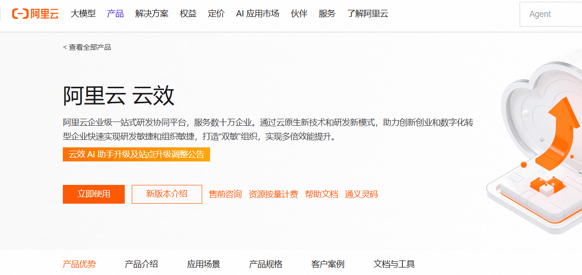Click the Alibaba Cloud logo
The image size is (582, 275).
click(x=35, y=14)
